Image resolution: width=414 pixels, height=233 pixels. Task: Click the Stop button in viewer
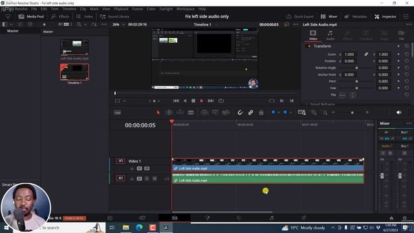click(193, 101)
